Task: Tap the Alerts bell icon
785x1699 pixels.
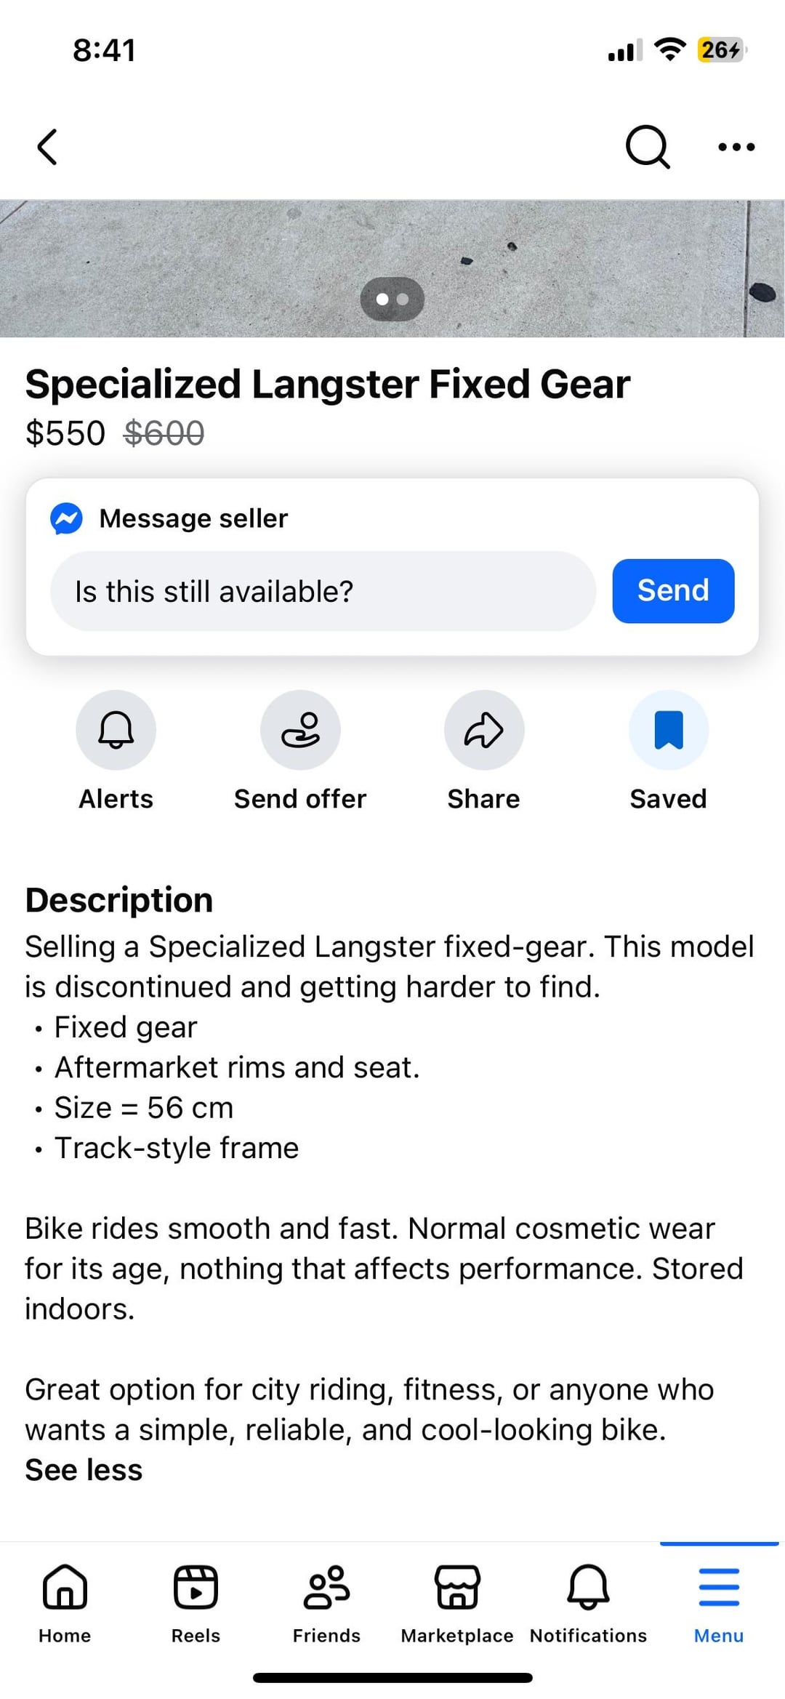Action: click(x=116, y=730)
